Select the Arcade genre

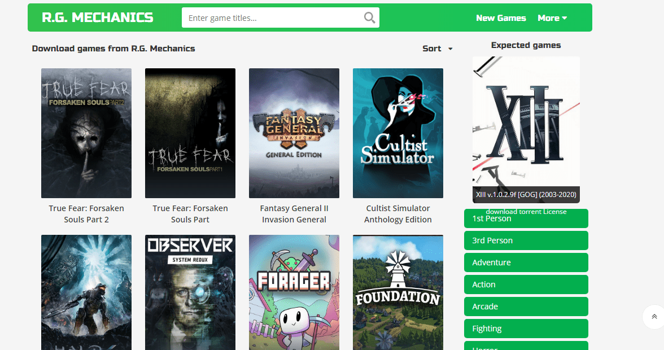pos(526,307)
